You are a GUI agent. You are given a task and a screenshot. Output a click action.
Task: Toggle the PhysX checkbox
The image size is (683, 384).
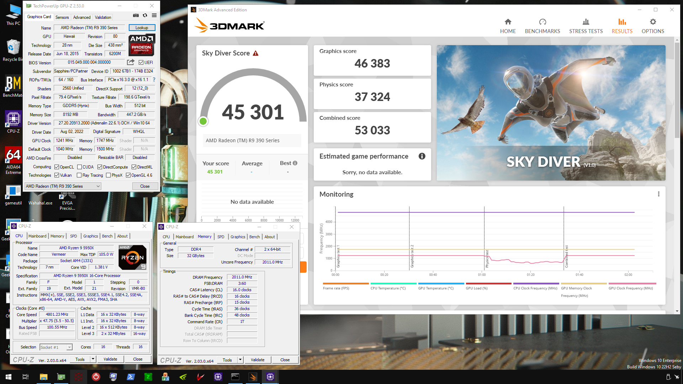[108, 175]
